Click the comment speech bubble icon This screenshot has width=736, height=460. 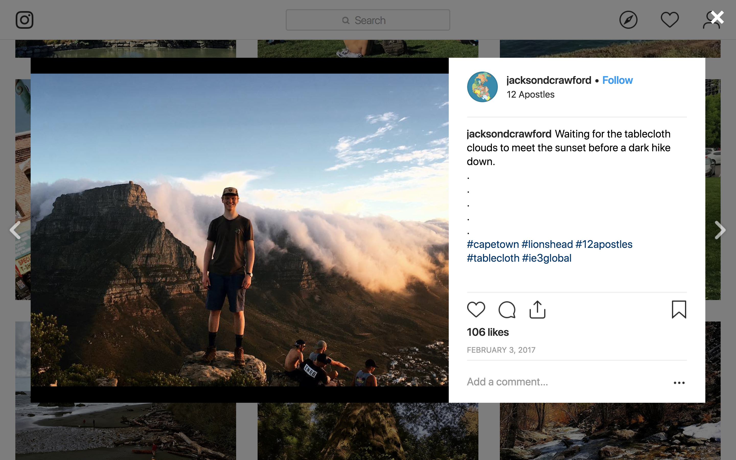[507, 310]
